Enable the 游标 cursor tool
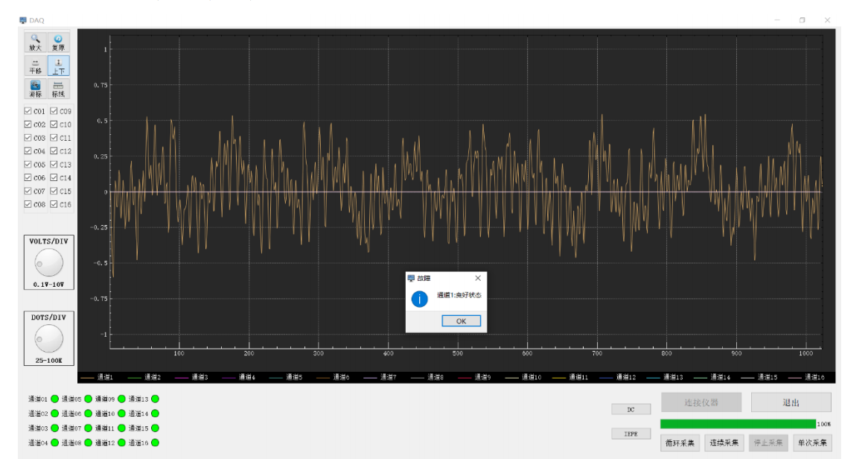 tap(36, 89)
